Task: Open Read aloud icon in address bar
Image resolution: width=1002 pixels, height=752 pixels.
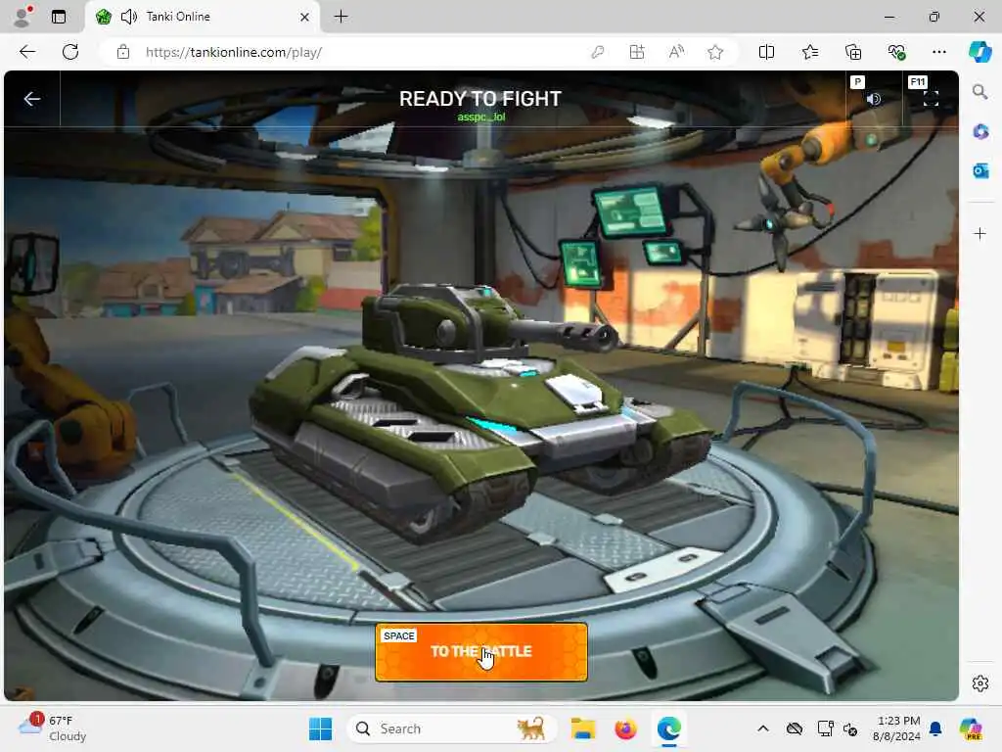Action: 676,53
